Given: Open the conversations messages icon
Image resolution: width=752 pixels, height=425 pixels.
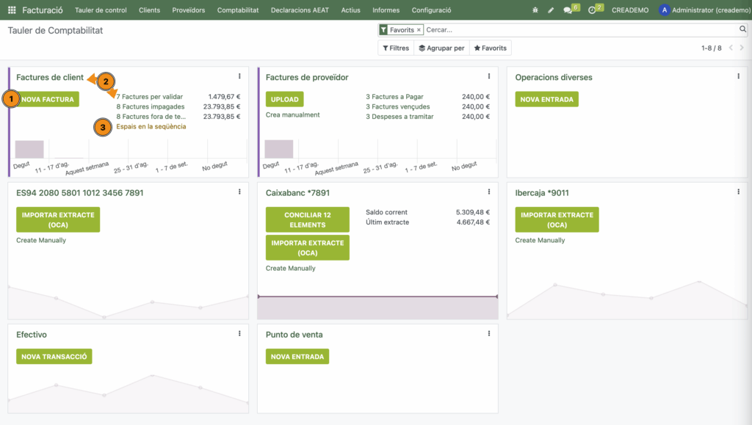Looking at the screenshot, I should click(x=568, y=10).
